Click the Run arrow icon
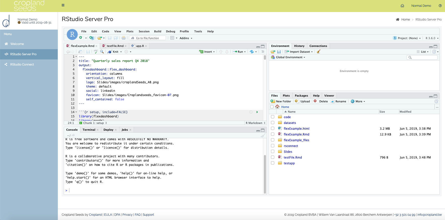 pyautogui.click(x=235, y=52)
